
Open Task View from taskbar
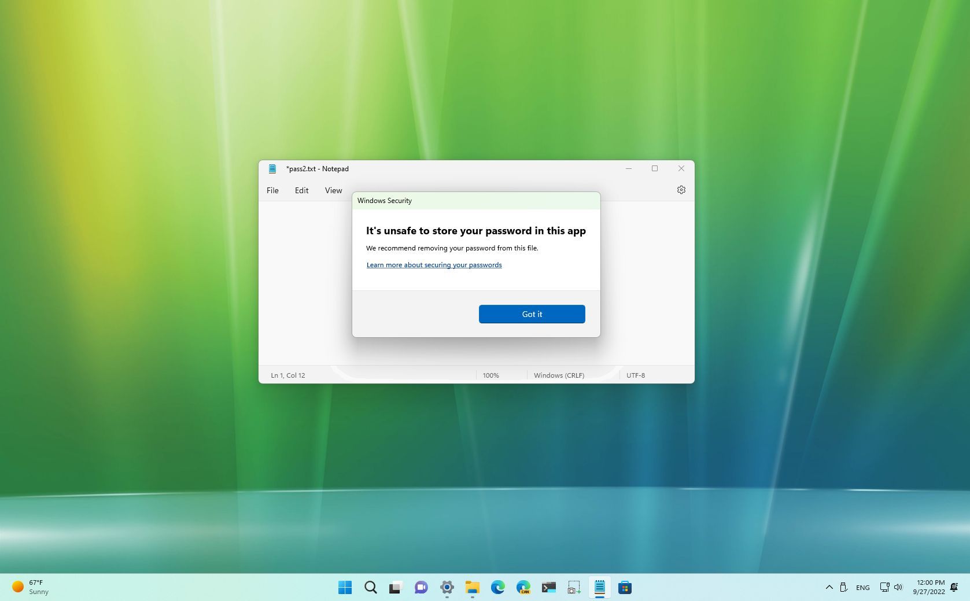point(395,587)
